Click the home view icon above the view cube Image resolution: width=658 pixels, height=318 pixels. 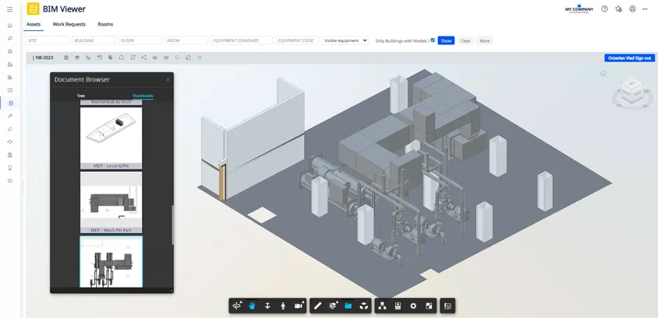(603, 74)
